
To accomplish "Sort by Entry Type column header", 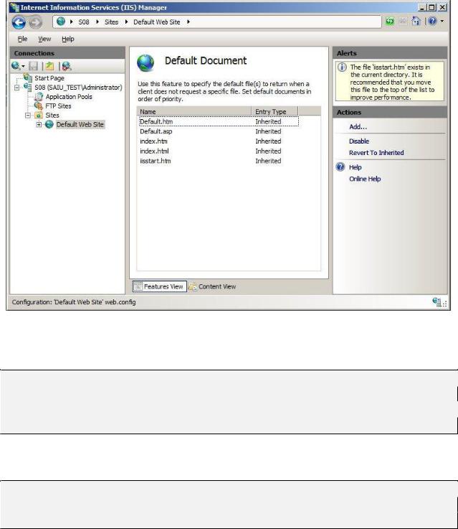I will (275, 111).
